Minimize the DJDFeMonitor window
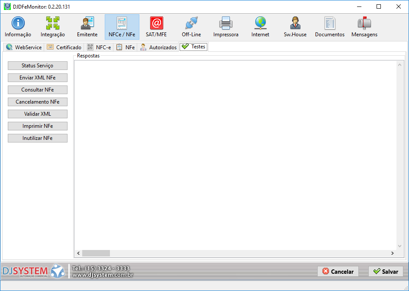 [359, 6]
